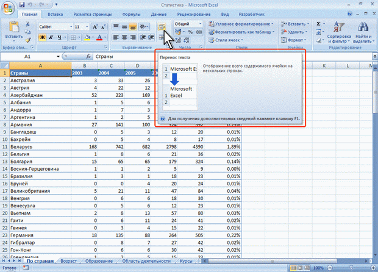Align text to top of cell
The image size is (378, 272).
[116, 26]
